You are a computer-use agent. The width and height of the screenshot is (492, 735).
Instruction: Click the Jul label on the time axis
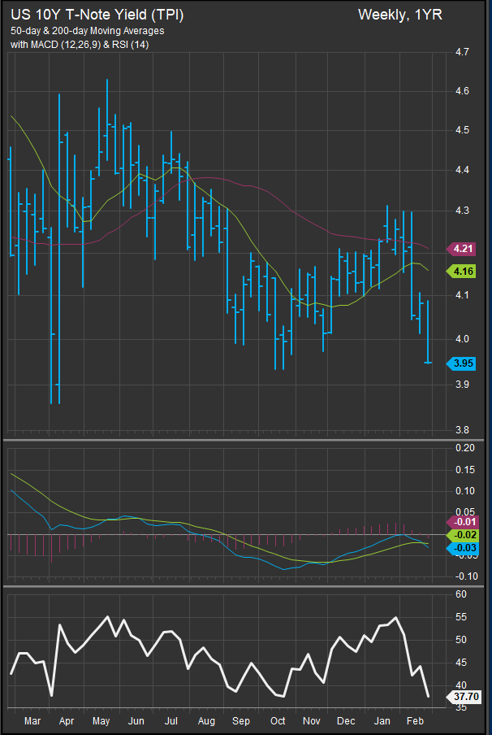coord(171,721)
